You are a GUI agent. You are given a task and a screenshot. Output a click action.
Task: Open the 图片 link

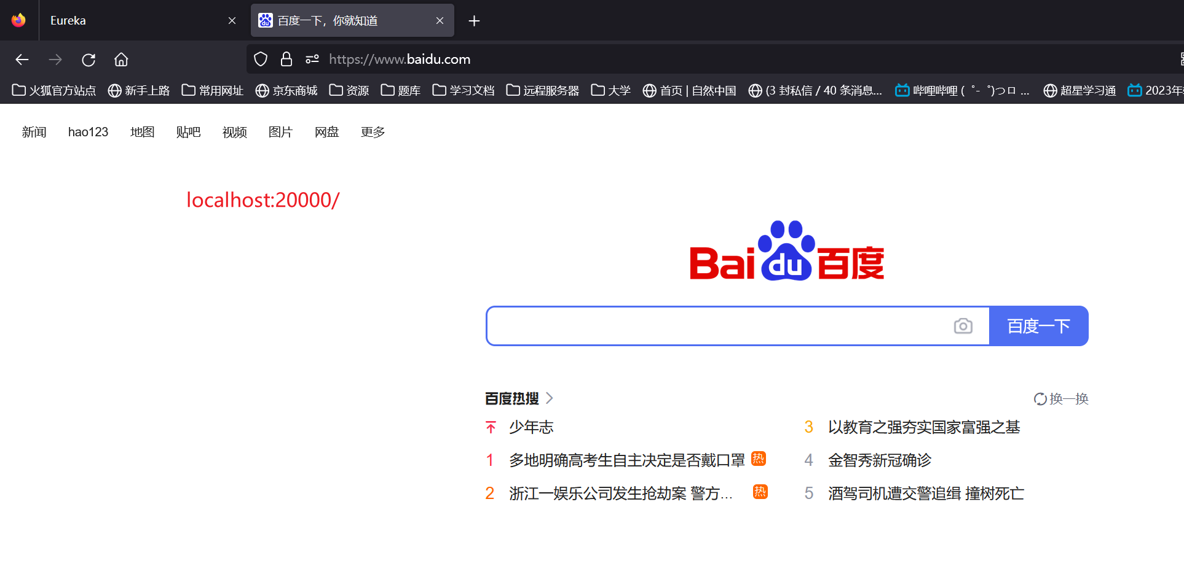click(280, 132)
